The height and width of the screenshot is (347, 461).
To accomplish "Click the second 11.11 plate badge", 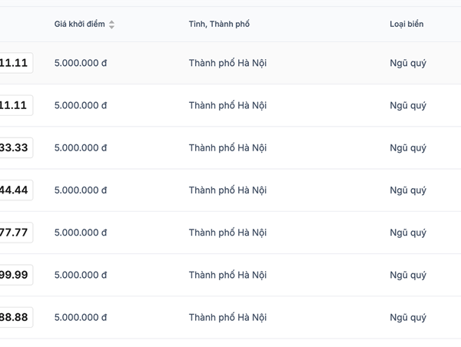I will (15, 106).
